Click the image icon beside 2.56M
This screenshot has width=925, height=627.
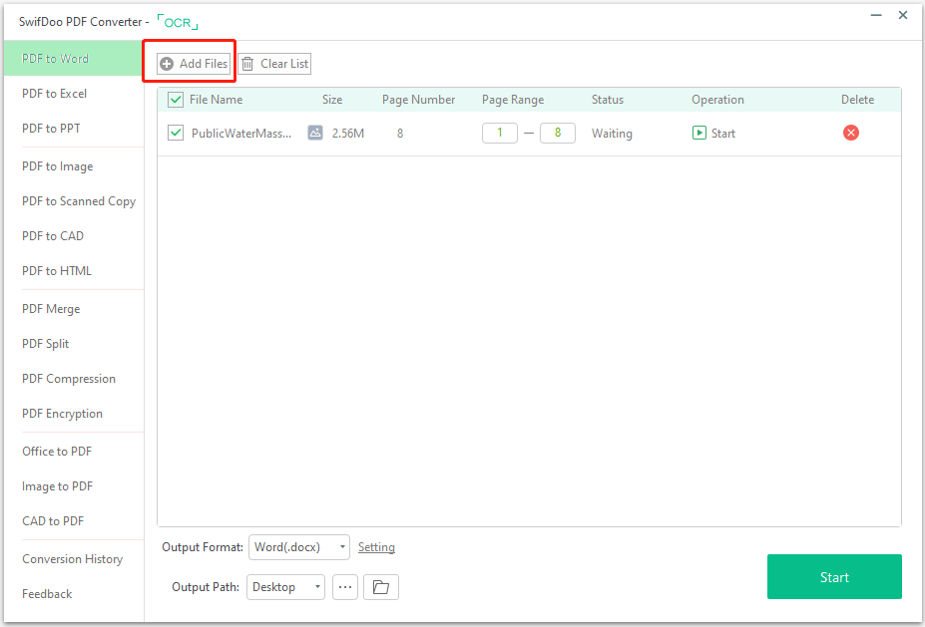coord(315,133)
